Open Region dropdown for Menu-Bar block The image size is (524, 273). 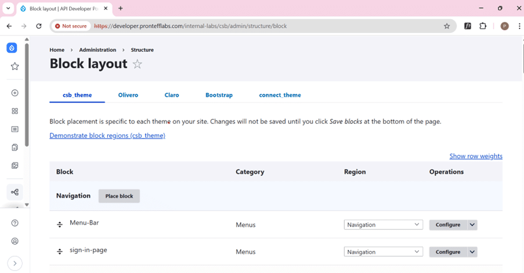coord(383,225)
